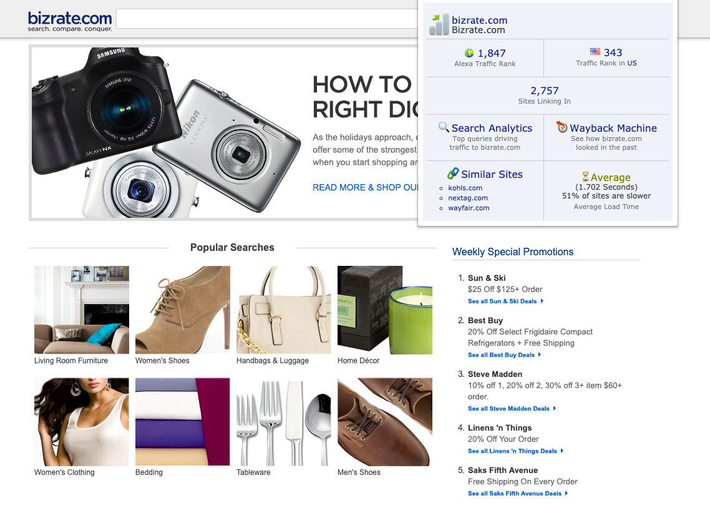Image resolution: width=710 pixels, height=508 pixels.
Task: Click the Alexa bar chart logo icon
Action: (x=439, y=24)
